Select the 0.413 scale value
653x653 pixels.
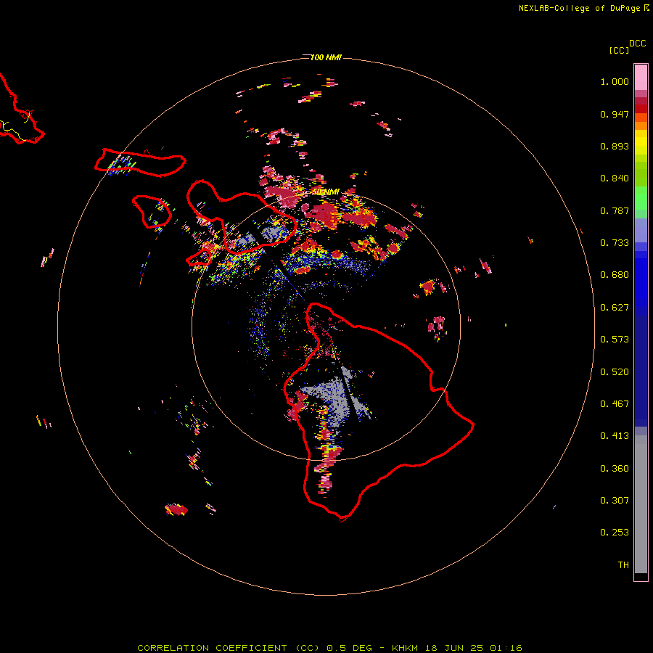615,436
